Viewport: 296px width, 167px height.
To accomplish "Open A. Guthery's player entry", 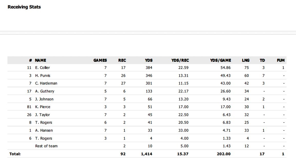I will pyautogui.click(x=44, y=91).
